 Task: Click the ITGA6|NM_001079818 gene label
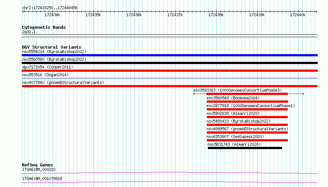[x=42, y=179]
